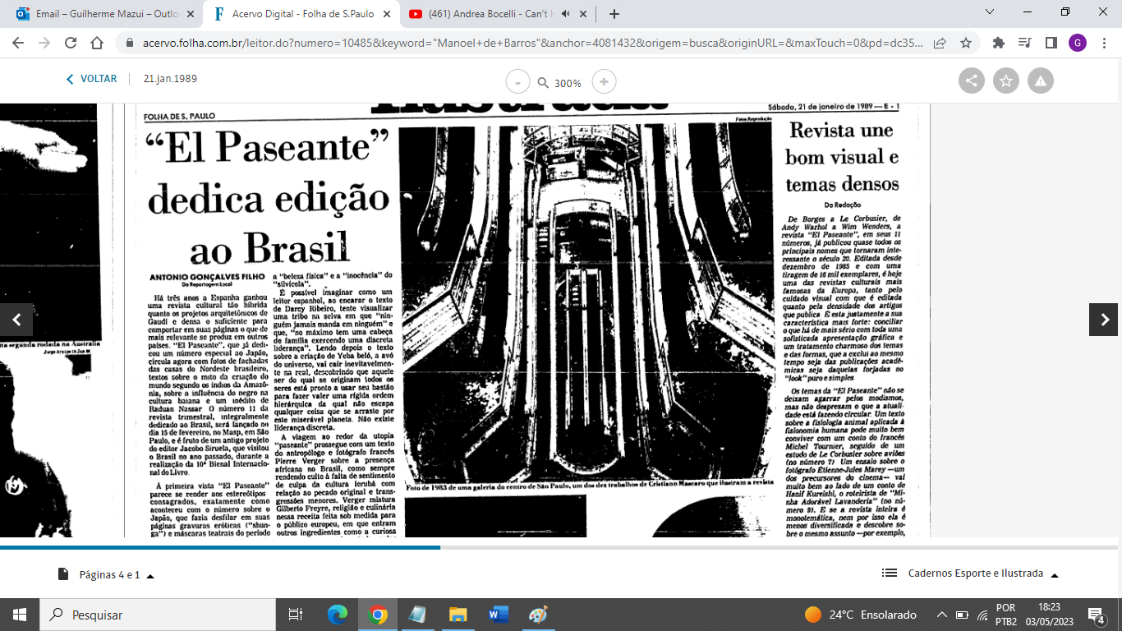
Task: Click the network icon in system tray
Action: 982,615
